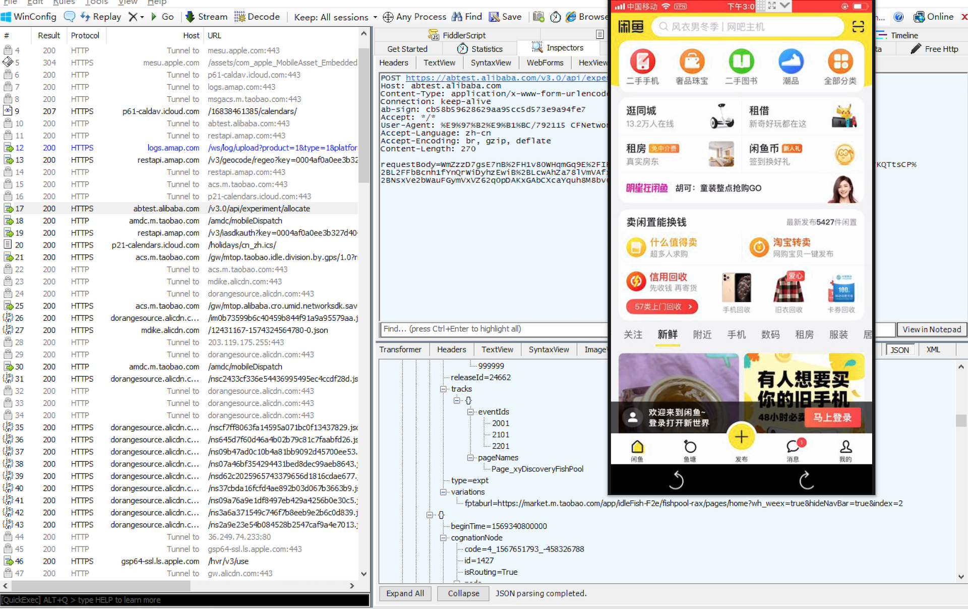
Task: Select the response Transformer tab
Action: pyautogui.click(x=400, y=349)
